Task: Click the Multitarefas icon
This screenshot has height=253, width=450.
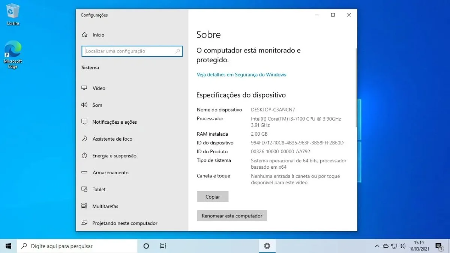Action: tap(84, 206)
